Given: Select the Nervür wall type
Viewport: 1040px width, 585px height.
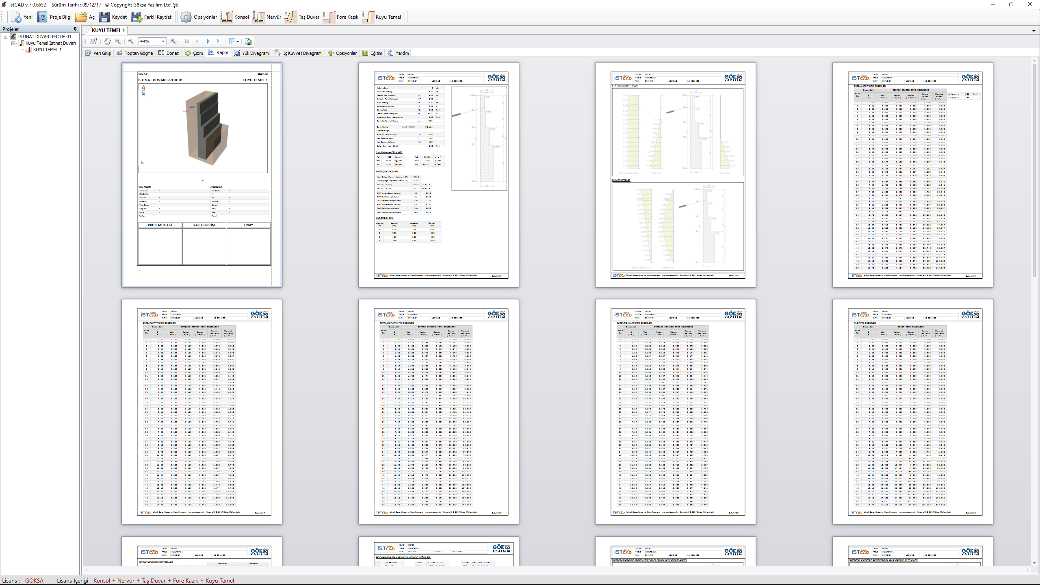Looking at the screenshot, I should coord(267,17).
